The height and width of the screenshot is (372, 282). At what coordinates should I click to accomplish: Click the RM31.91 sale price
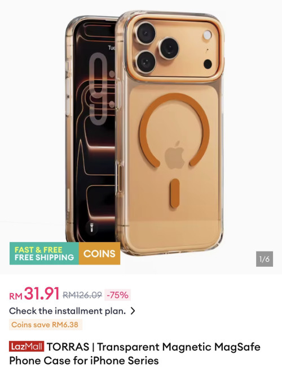pyautogui.click(x=34, y=294)
